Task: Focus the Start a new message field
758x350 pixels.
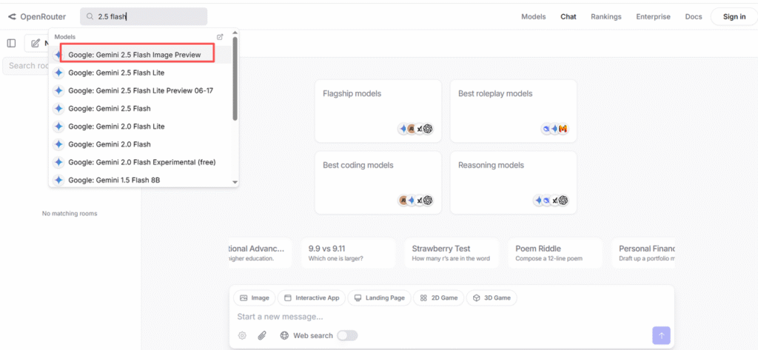Action: coord(452,317)
